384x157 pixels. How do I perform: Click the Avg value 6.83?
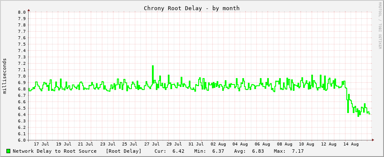pos(258,151)
